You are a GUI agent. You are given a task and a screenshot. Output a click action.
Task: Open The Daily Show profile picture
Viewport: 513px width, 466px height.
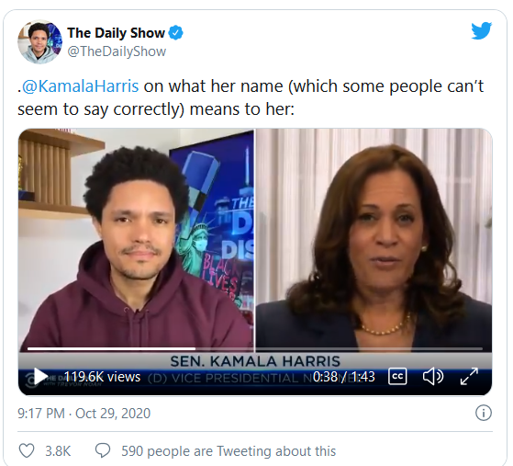39,41
